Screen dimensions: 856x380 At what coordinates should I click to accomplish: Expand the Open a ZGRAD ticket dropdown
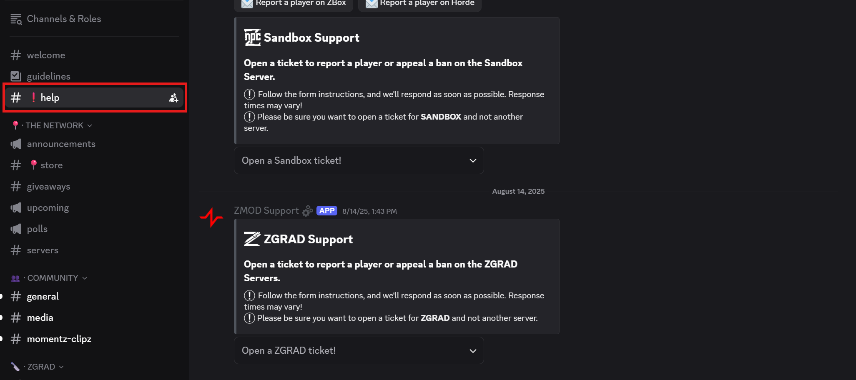pos(359,351)
